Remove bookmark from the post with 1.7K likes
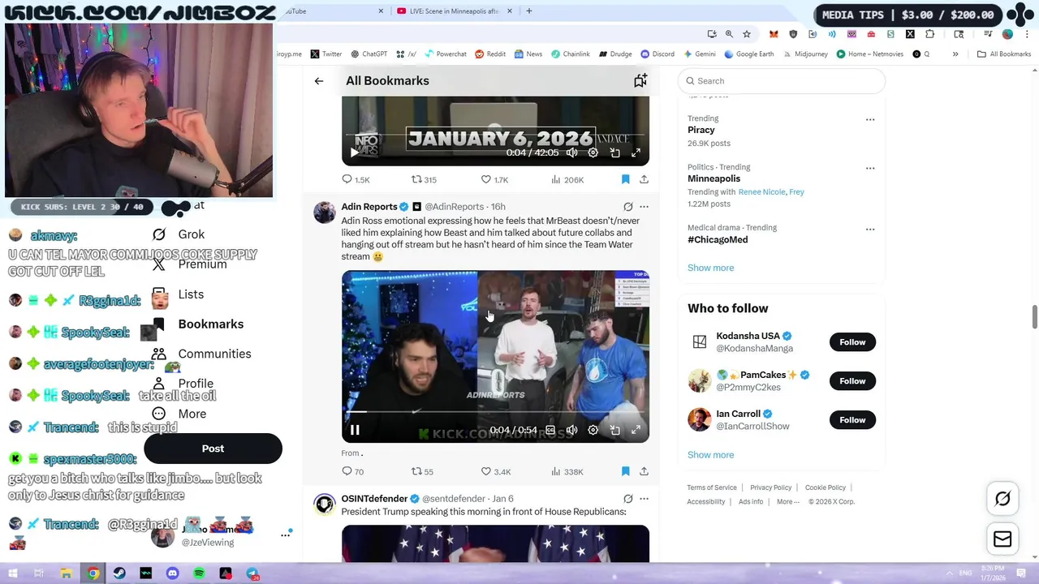 click(625, 179)
